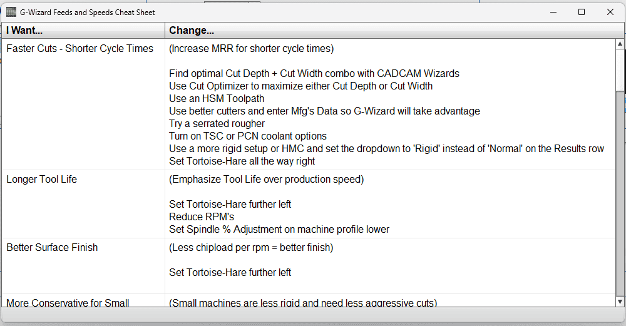Image resolution: width=626 pixels, height=326 pixels.
Task: Click the G-Wizard app icon in title bar
Action: (x=11, y=12)
